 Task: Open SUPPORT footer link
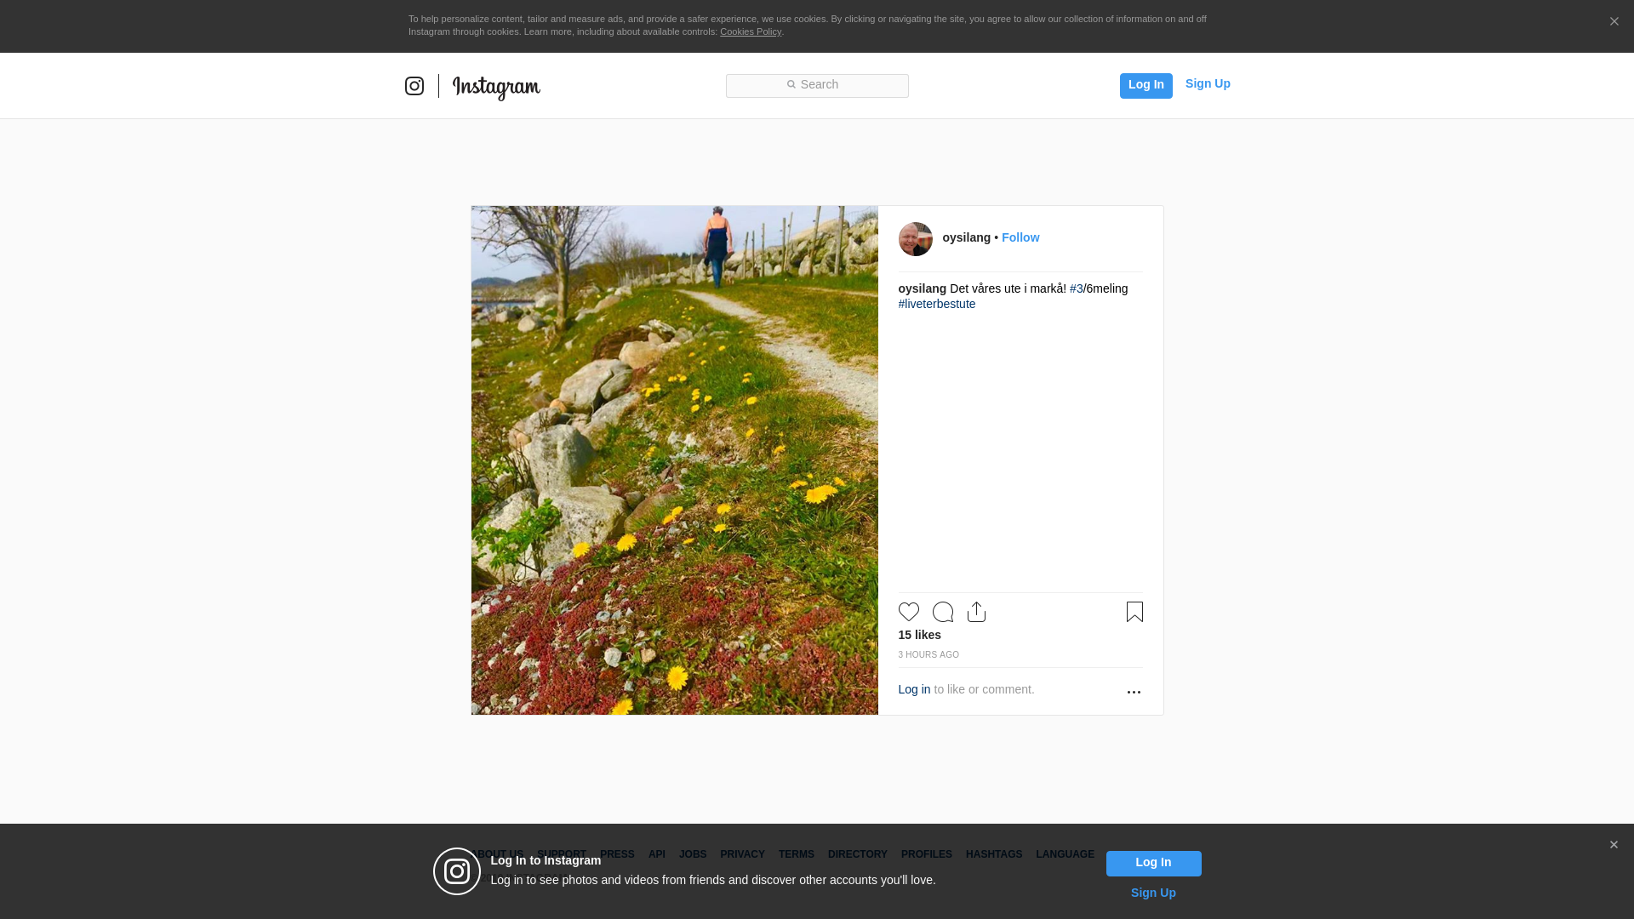[562, 854]
